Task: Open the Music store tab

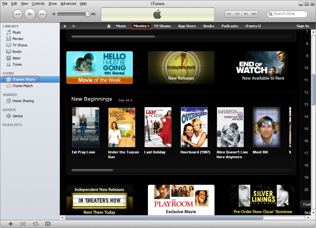Action: tap(121, 26)
